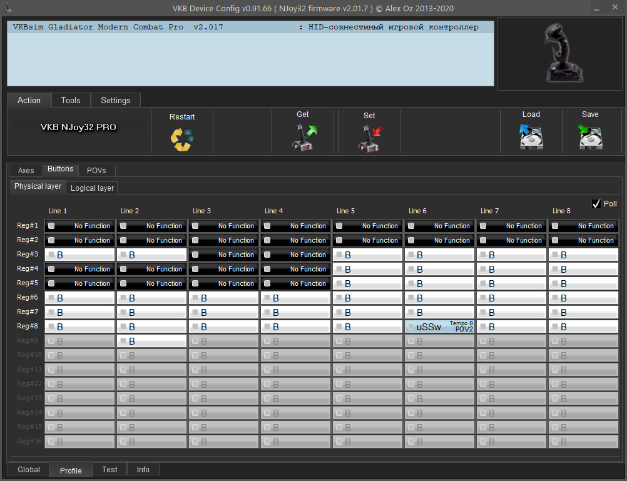
Task: Click Reg#3 Line 8 B cell
Action: (x=583, y=255)
